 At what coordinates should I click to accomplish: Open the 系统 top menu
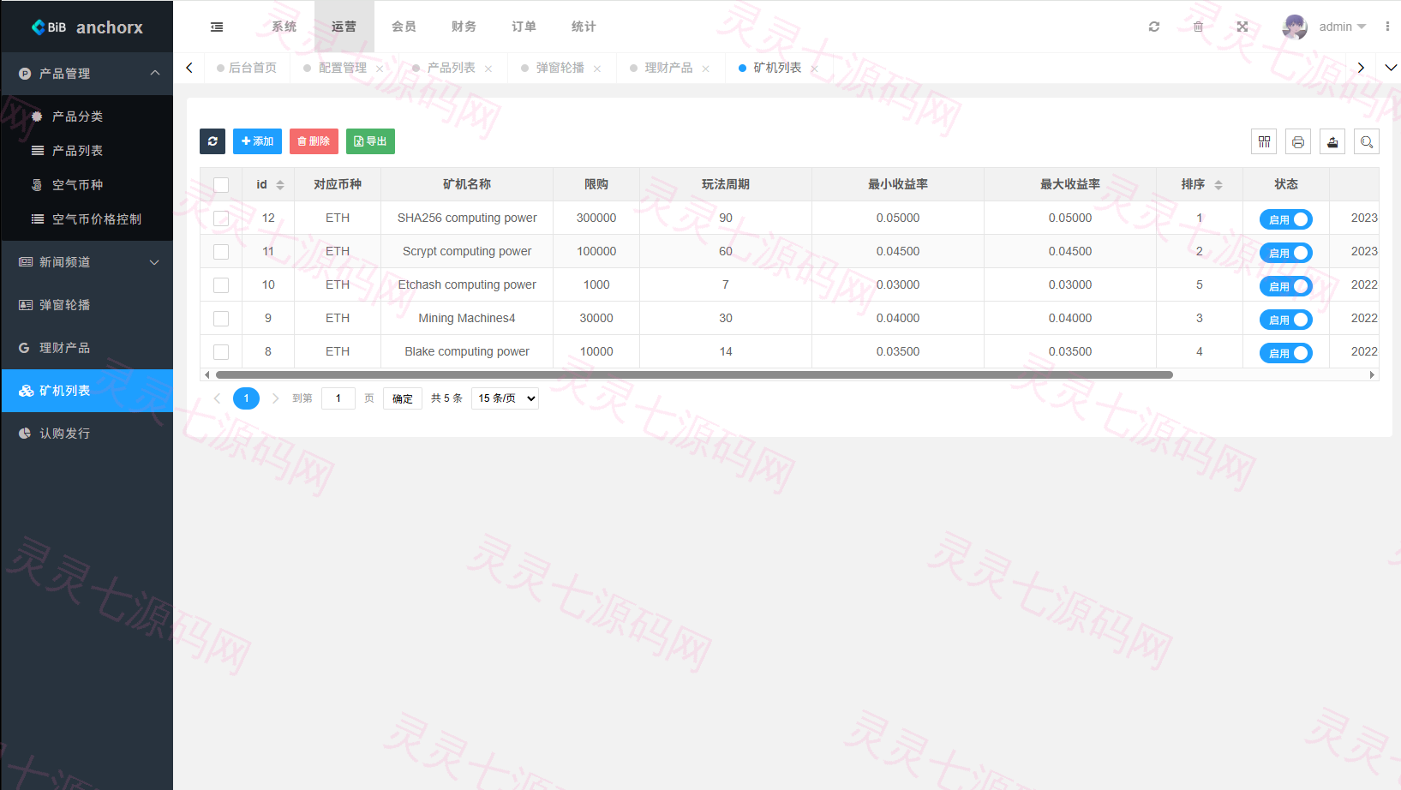tap(284, 27)
